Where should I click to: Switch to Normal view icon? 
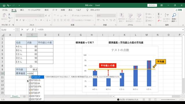point(144,100)
